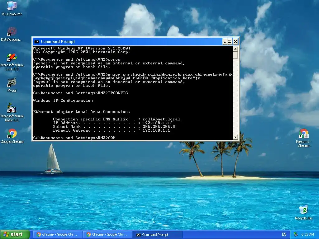Click the IP Address value 192.168.1.12
This screenshot has height=239, width=319.
[157, 123]
